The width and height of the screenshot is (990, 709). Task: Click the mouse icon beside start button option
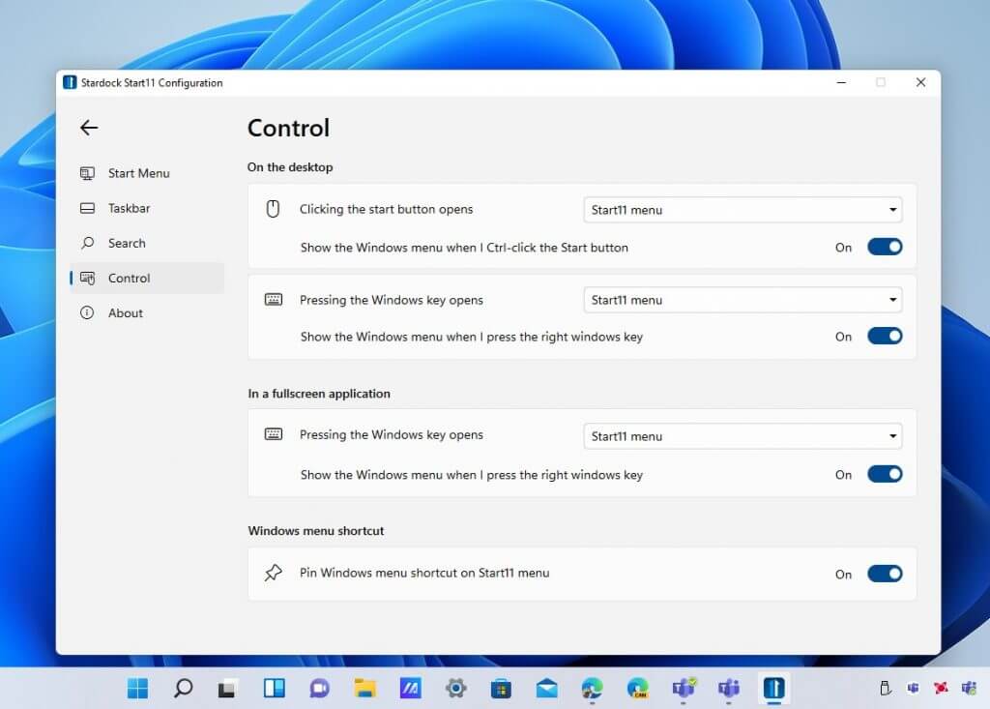tap(273, 209)
